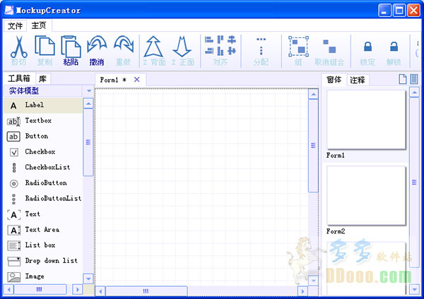
Task: Click canvas vertical scroll down arrow
Action: coord(313,281)
